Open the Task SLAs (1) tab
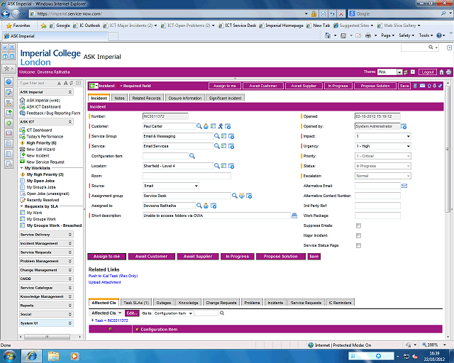 click(135, 302)
